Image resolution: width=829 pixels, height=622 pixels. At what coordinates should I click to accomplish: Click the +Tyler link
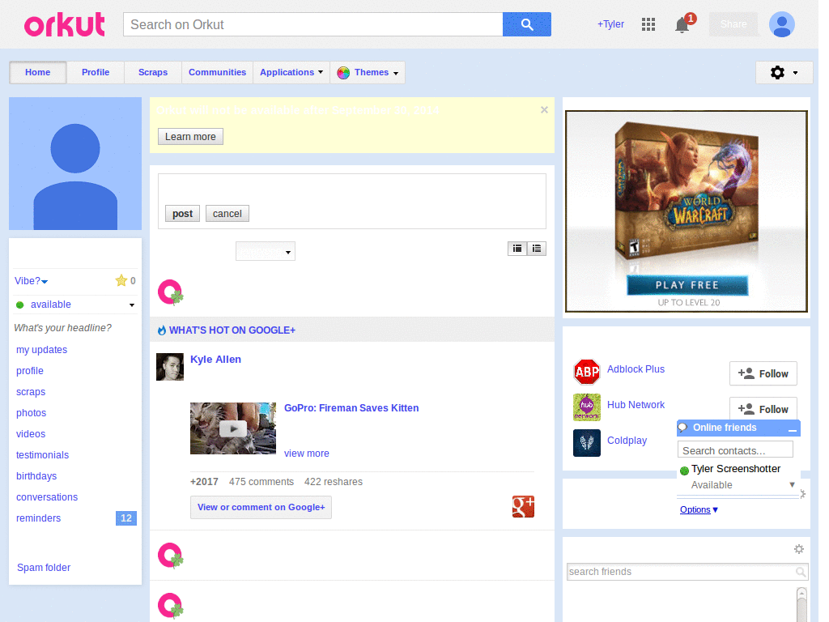[x=610, y=24]
